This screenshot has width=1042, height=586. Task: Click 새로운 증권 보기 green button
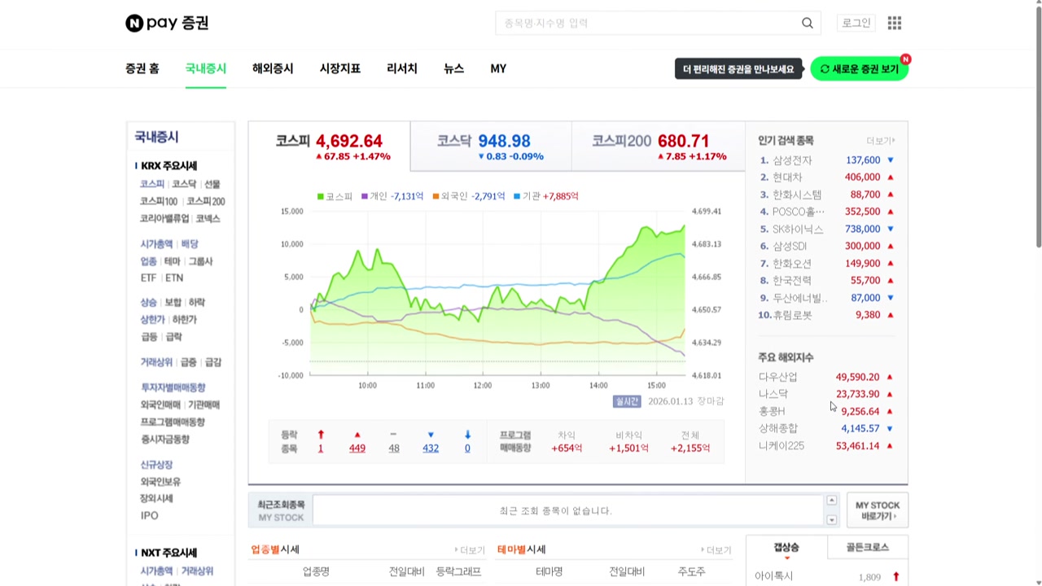click(x=859, y=69)
